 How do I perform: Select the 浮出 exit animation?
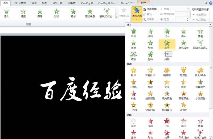[x=183, y=123]
